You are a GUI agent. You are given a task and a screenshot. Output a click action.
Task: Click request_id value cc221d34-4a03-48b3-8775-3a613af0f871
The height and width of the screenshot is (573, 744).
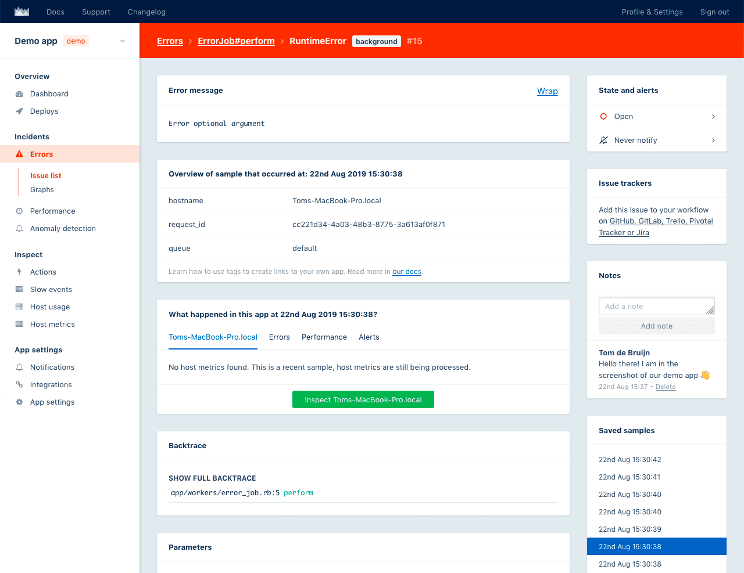click(369, 225)
